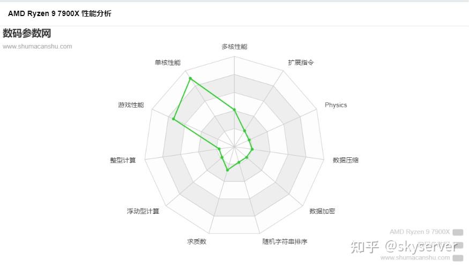Click the 整型计算 green data point
Viewport: 469px width, 267px height.
219,149
